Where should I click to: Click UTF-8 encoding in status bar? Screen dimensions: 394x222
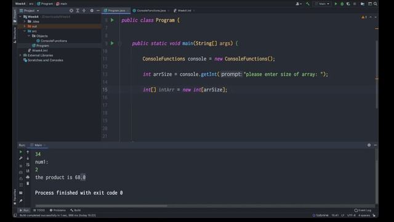352,215
